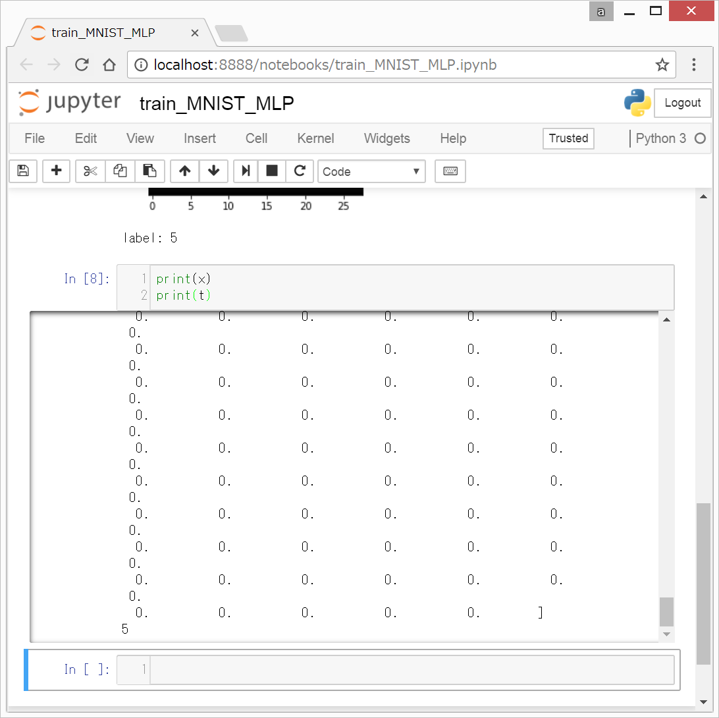Click the Logout button
Viewport: 719px width, 718px height.
(x=682, y=103)
